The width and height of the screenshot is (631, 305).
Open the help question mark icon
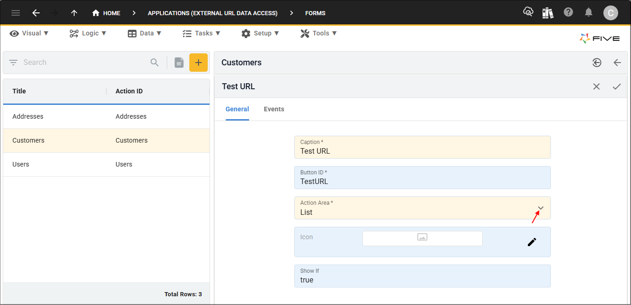(x=568, y=12)
